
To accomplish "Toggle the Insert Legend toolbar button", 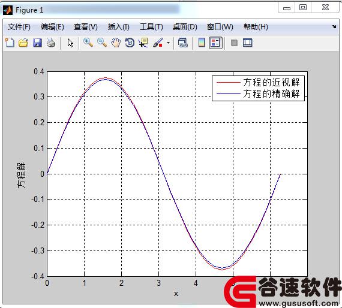I will pyautogui.click(x=215, y=43).
